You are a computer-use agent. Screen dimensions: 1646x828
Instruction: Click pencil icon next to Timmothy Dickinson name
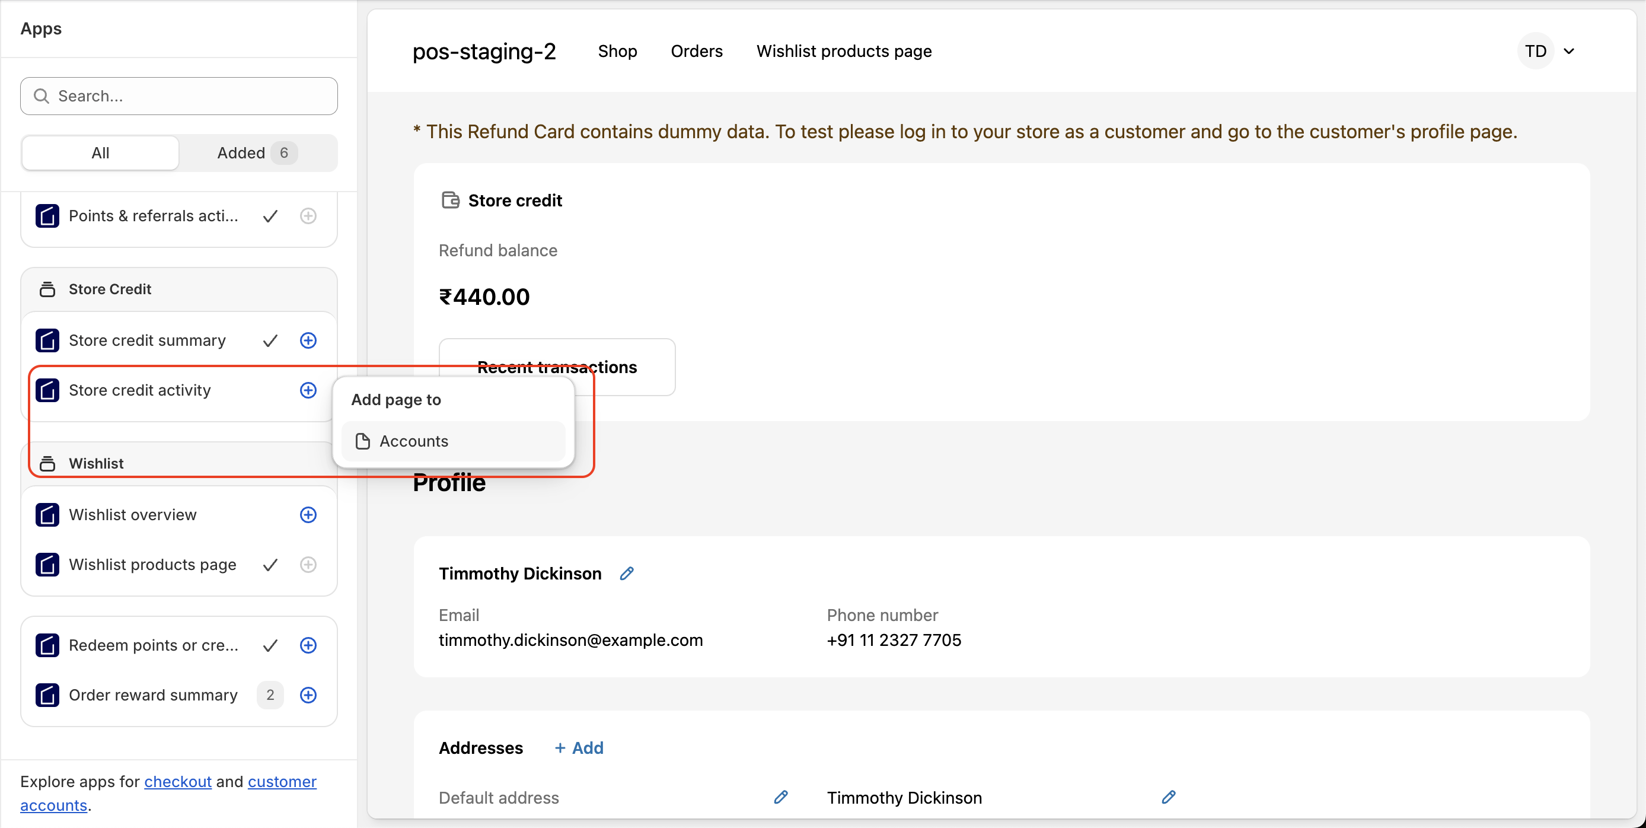[x=627, y=574]
